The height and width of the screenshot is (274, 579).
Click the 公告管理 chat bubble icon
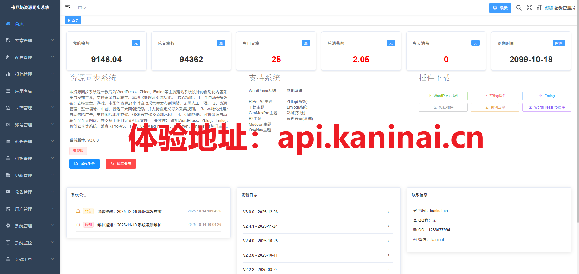(8, 192)
